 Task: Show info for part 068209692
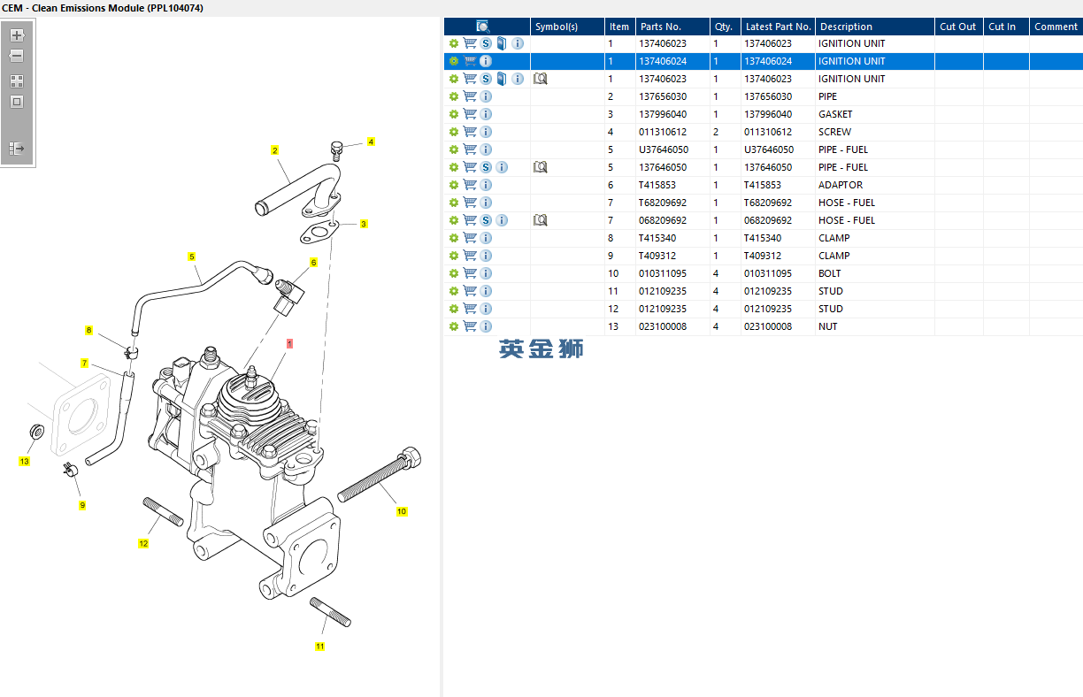(x=502, y=220)
